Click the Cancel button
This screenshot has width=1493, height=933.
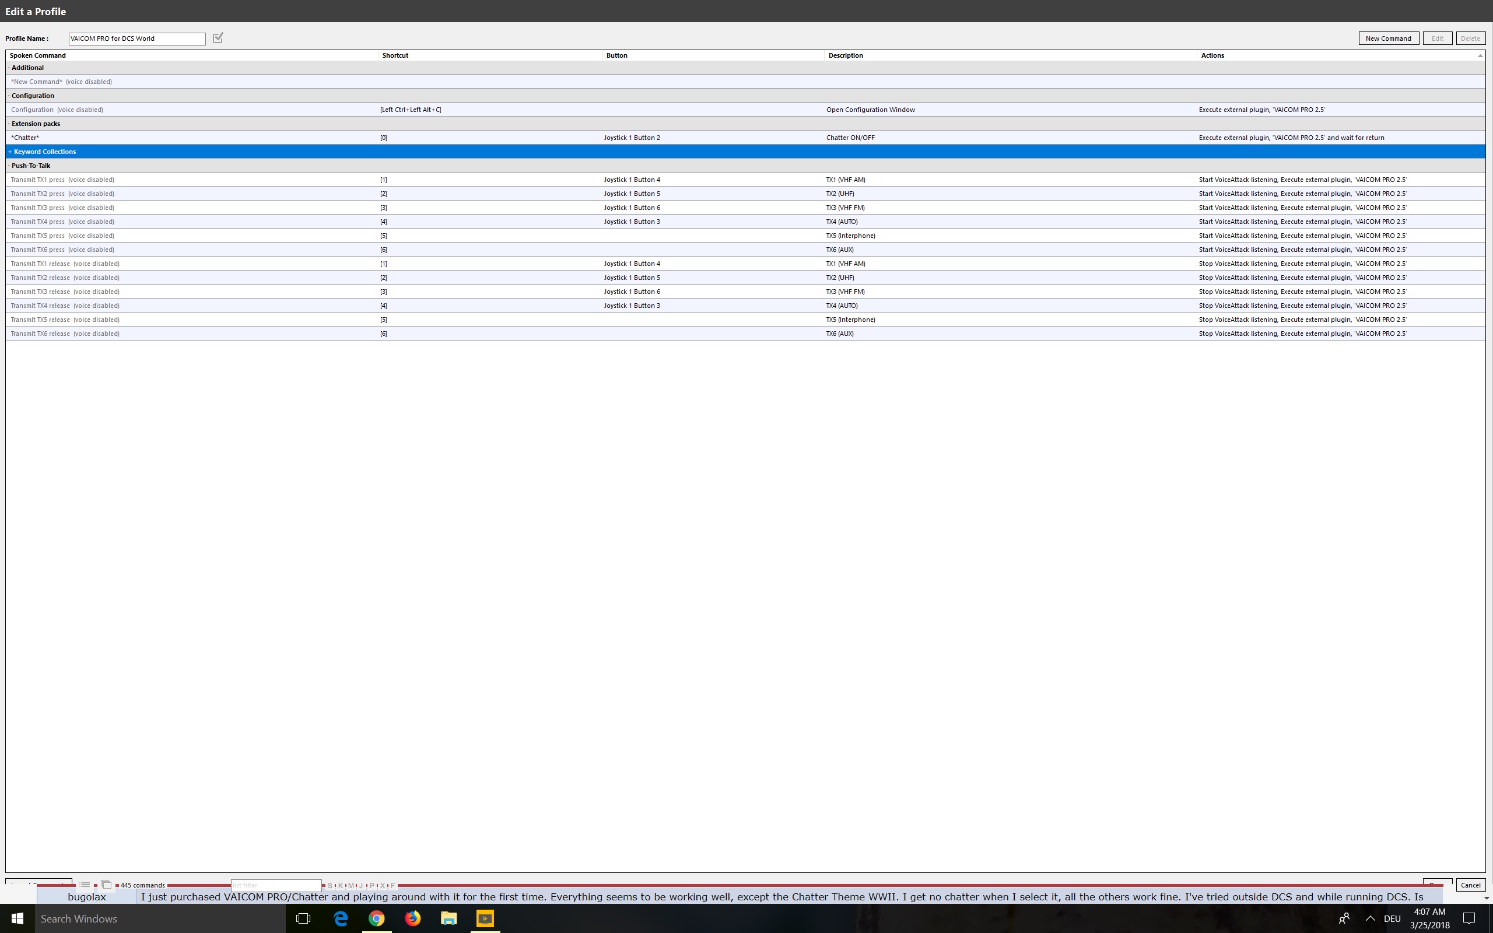[x=1470, y=885]
